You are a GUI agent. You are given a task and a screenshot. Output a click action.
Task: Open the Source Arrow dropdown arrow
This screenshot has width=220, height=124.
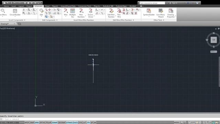(x=94, y=16)
